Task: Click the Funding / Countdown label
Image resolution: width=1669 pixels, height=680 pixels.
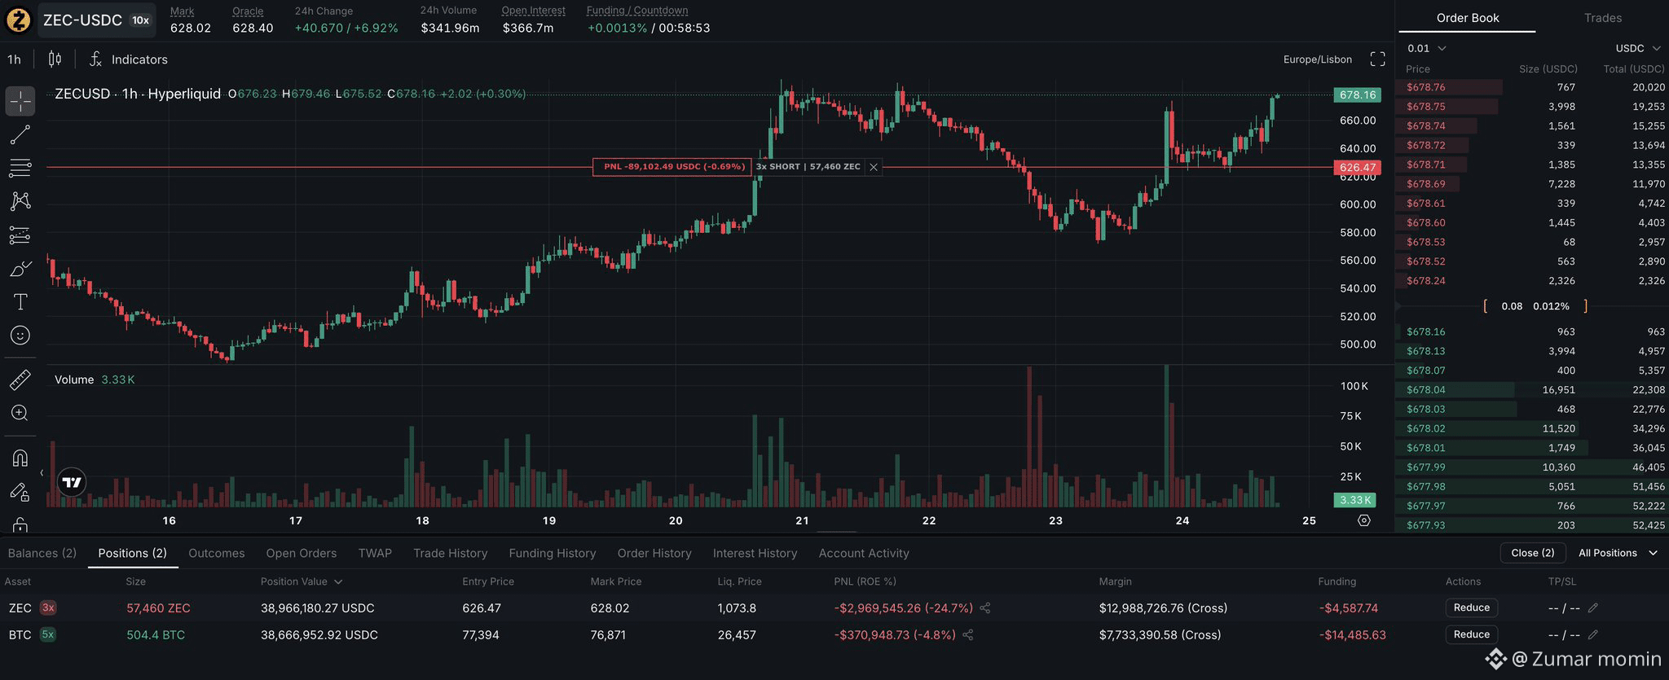Action: point(637,11)
